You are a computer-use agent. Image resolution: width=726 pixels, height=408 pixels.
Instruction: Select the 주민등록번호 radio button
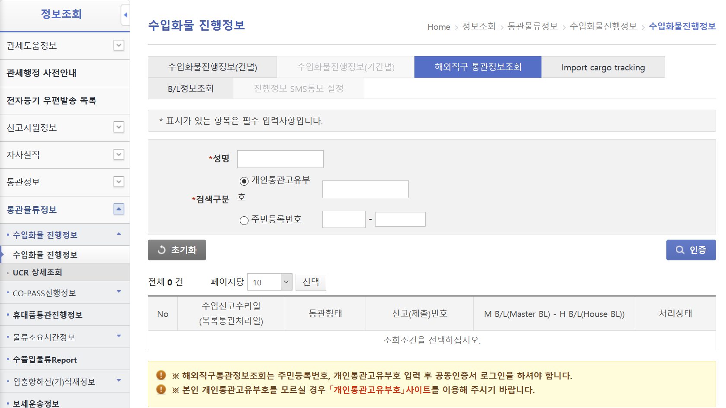click(x=244, y=221)
